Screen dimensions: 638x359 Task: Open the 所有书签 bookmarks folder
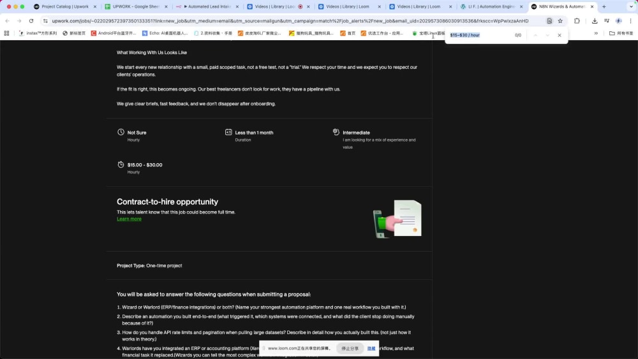(621, 33)
